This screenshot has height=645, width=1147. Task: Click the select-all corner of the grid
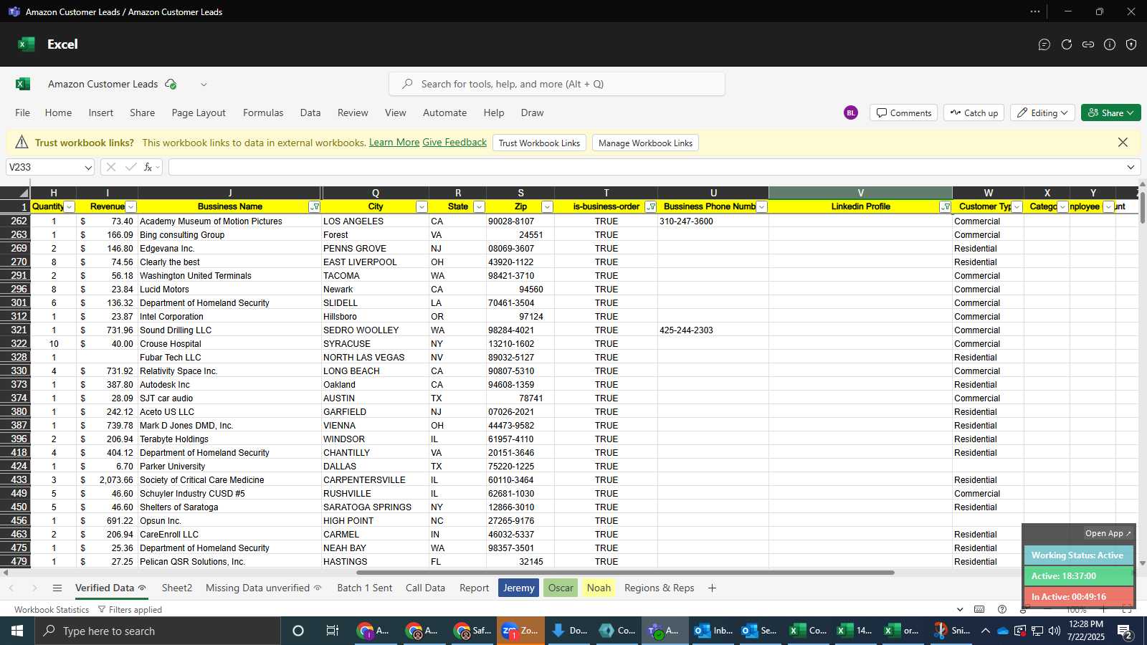(15, 193)
